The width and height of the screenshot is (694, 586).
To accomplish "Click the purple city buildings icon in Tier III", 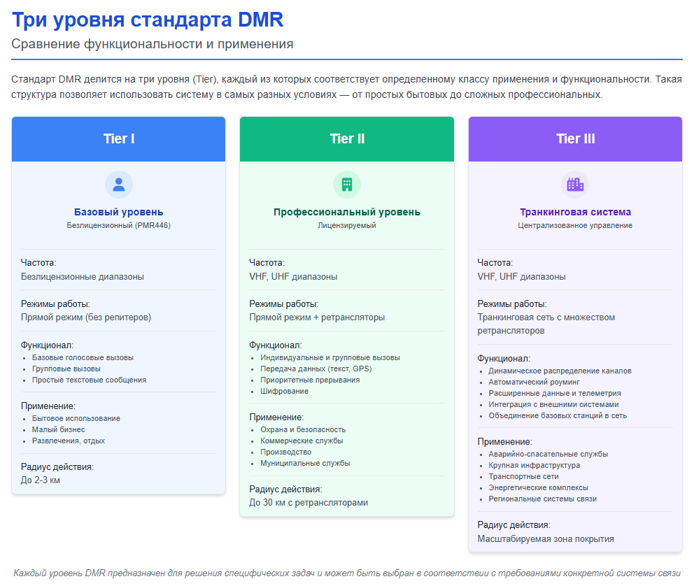I will pyautogui.click(x=575, y=185).
